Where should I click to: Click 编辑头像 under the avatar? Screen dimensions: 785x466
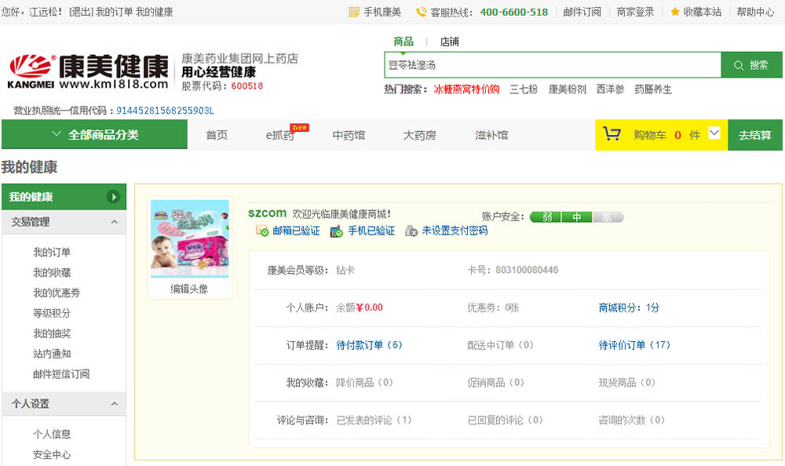pos(189,289)
